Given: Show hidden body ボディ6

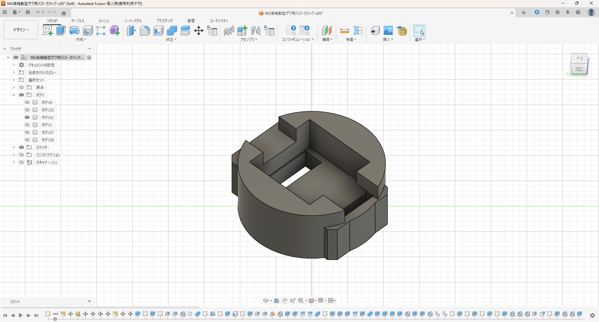Looking at the screenshot, I should pos(27,102).
